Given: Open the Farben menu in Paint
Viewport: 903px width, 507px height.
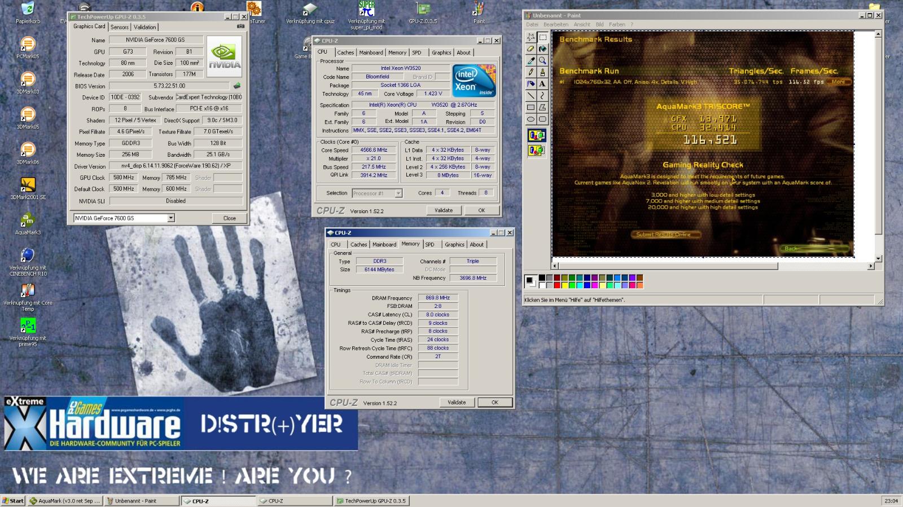Looking at the screenshot, I should tap(617, 24).
